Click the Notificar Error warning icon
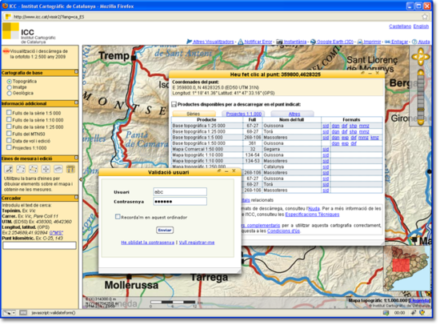This screenshot has width=440, height=325. pyautogui.click(x=241, y=42)
